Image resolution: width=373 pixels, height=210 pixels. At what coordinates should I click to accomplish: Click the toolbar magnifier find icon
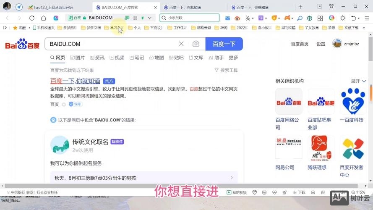coord(300,18)
